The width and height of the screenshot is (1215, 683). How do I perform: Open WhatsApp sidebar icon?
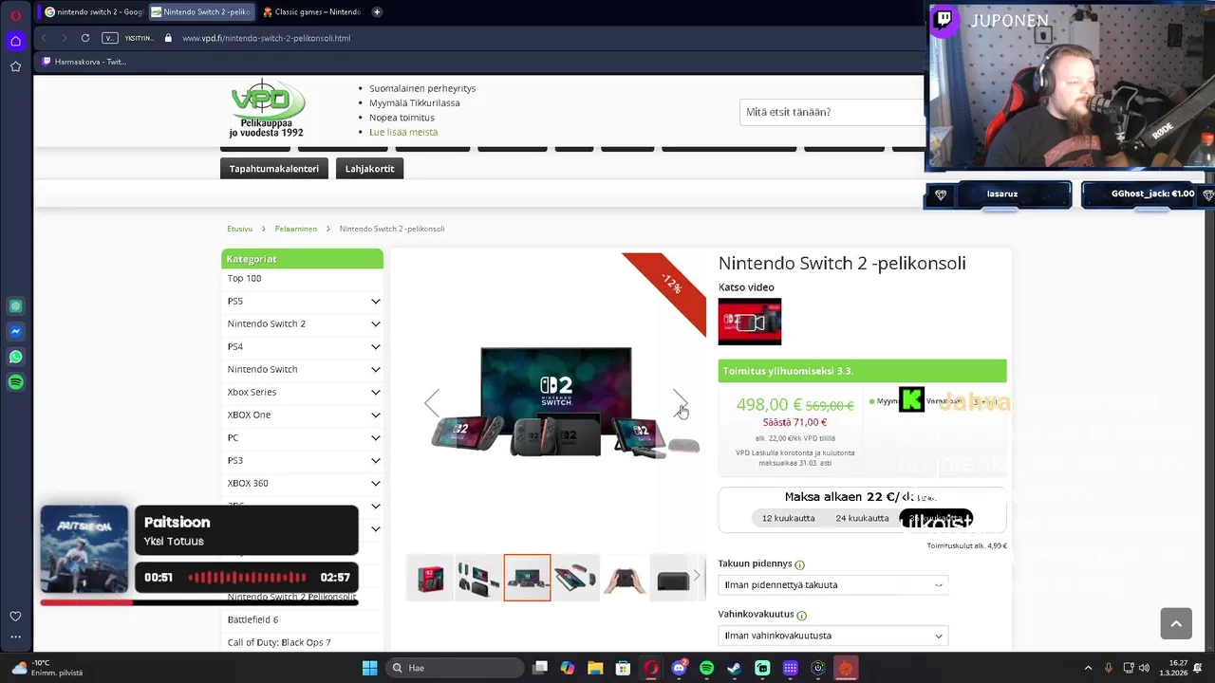(x=15, y=357)
